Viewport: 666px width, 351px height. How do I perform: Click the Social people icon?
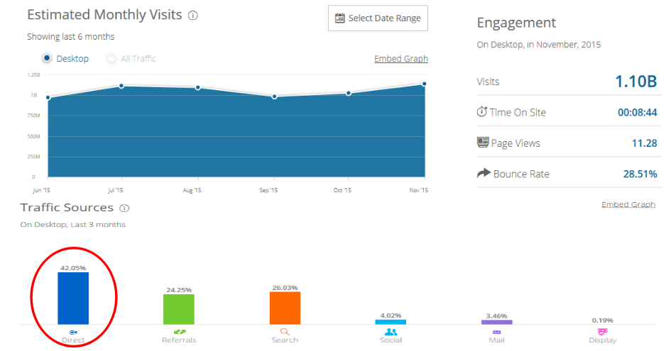point(391,331)
